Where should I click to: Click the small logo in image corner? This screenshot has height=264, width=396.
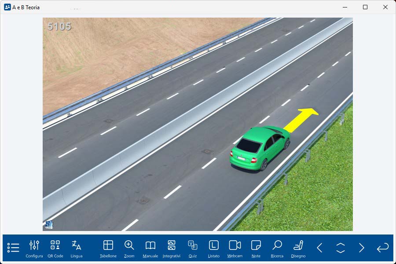(x=49, y=224)
